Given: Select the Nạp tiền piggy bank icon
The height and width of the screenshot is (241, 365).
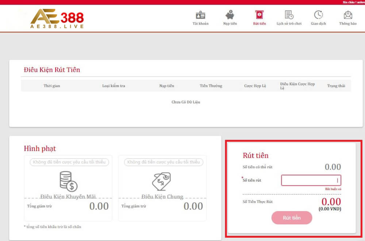Looking at the screenshot, I should coord(230,15).
